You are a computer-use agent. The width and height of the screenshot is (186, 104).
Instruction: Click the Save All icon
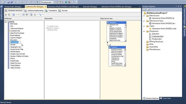(12, 2)
